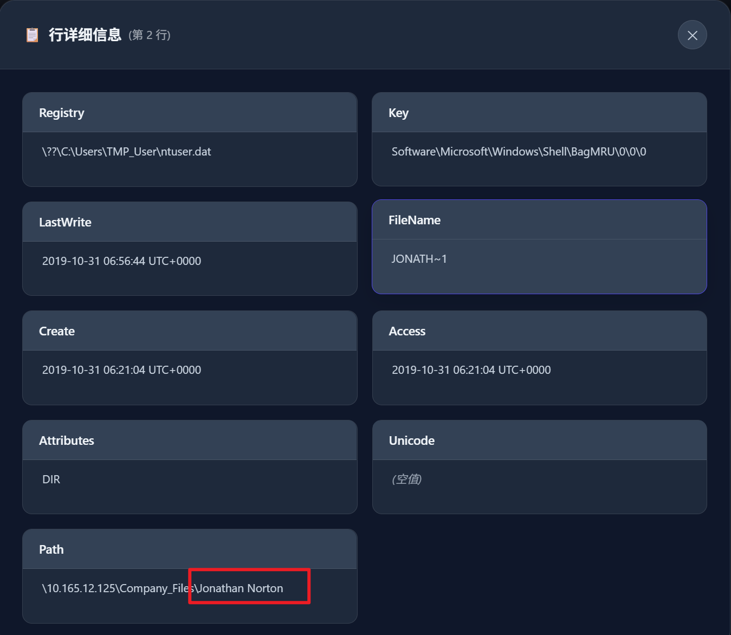Screen dimensions: 731x635
Task: Click the clipboard icon beside the title
Action: click(x=33, y=35)
